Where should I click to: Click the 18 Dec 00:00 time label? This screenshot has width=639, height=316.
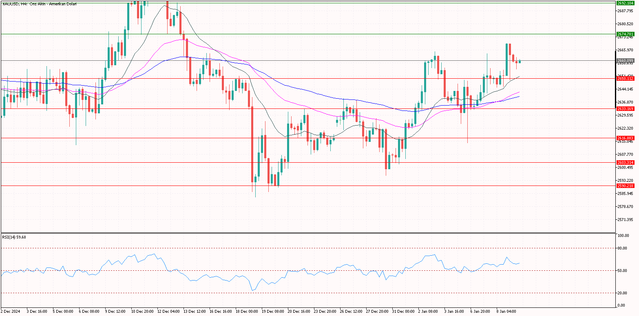click(x=246, y=312)
